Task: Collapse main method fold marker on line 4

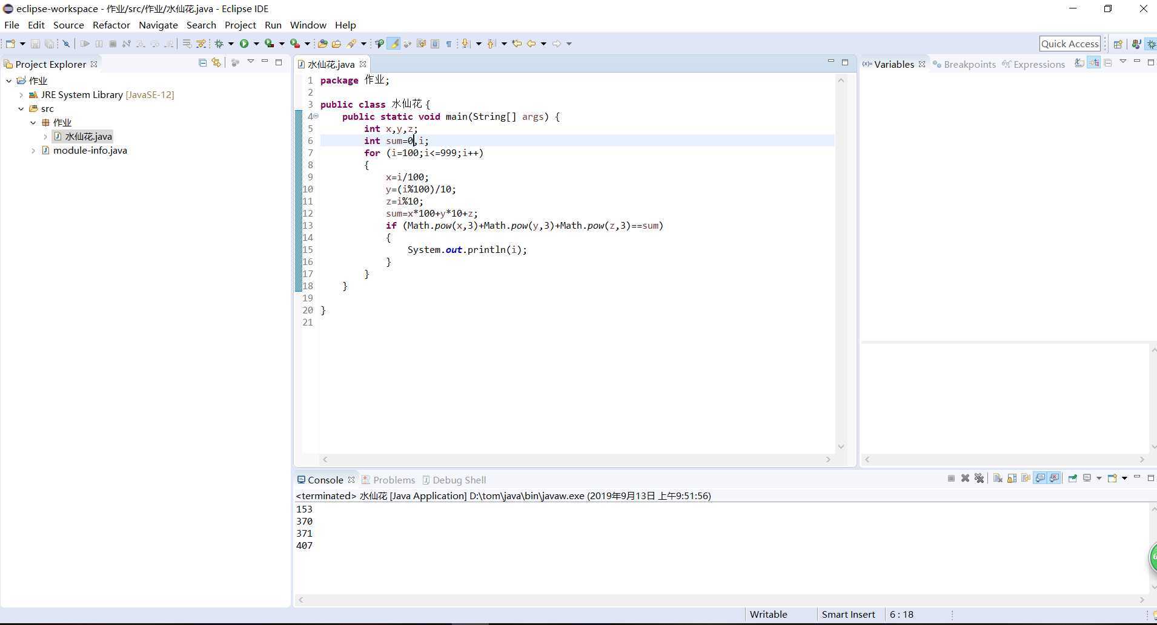Action: click(316, 116)
